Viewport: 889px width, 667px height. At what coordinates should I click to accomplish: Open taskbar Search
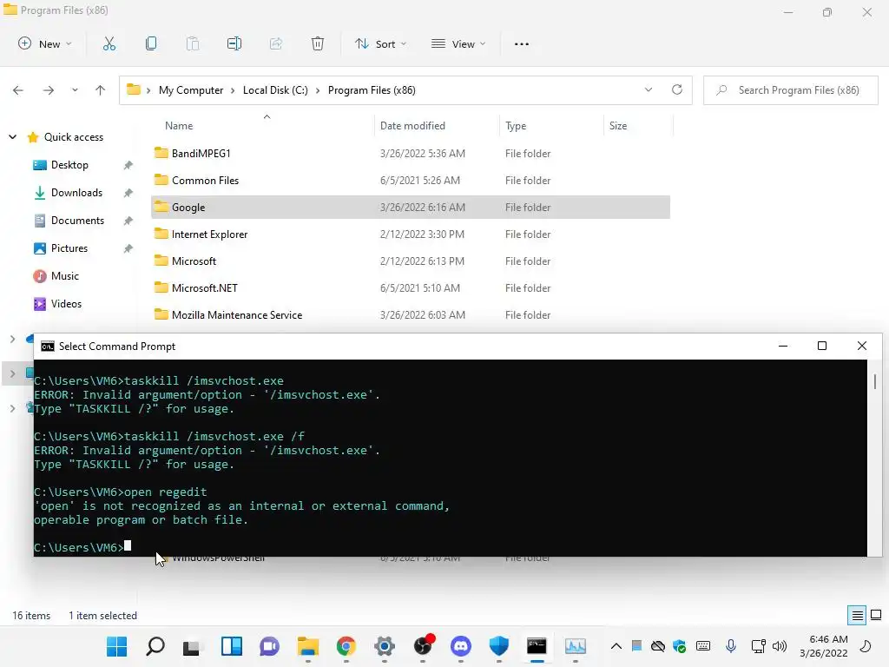155,646
